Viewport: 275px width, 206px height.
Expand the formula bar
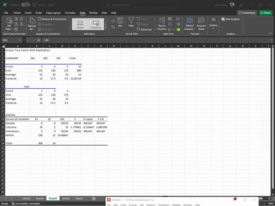272,40
